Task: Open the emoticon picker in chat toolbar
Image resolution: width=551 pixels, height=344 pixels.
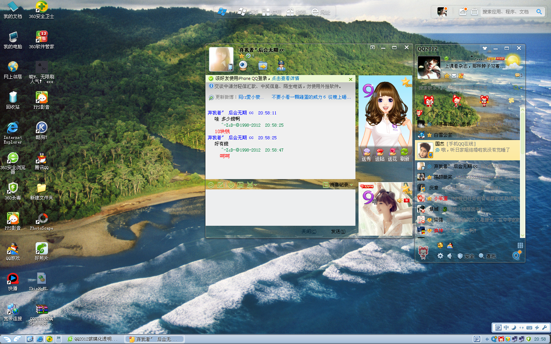Action: [211, 185]
